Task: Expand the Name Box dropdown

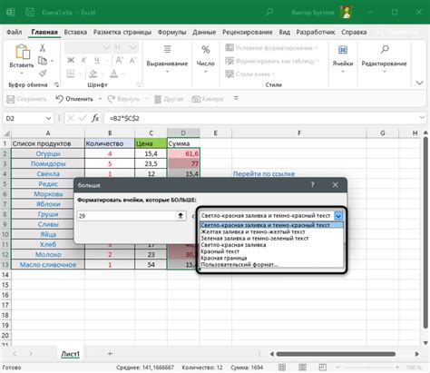Action: [x=48, y=118]
